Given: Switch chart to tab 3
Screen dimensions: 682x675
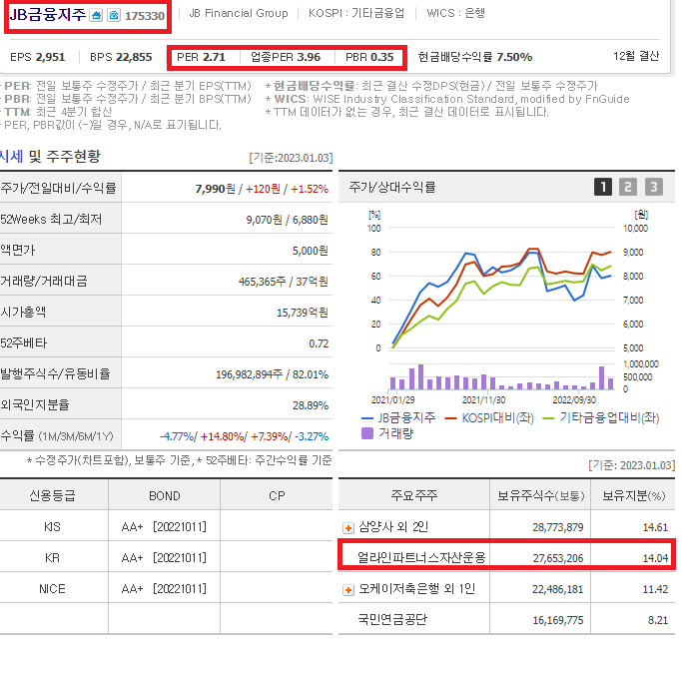Looking at the screenshot, I should [654, 187].
